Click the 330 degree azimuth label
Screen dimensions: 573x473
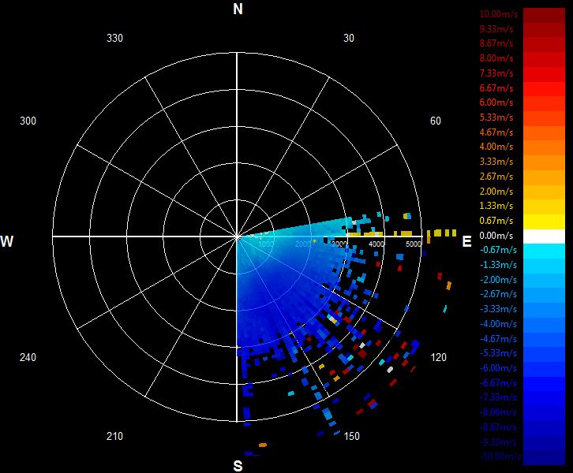114,38
